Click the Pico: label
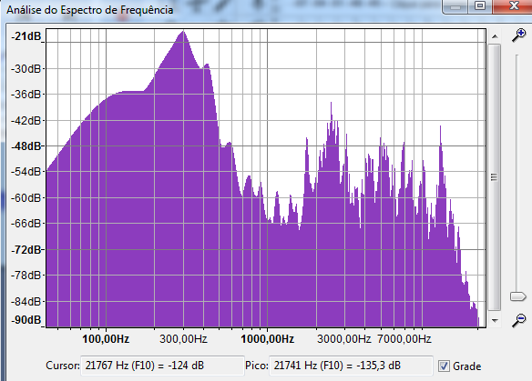This screenshot has height=381, width=532. click(257, 366)
